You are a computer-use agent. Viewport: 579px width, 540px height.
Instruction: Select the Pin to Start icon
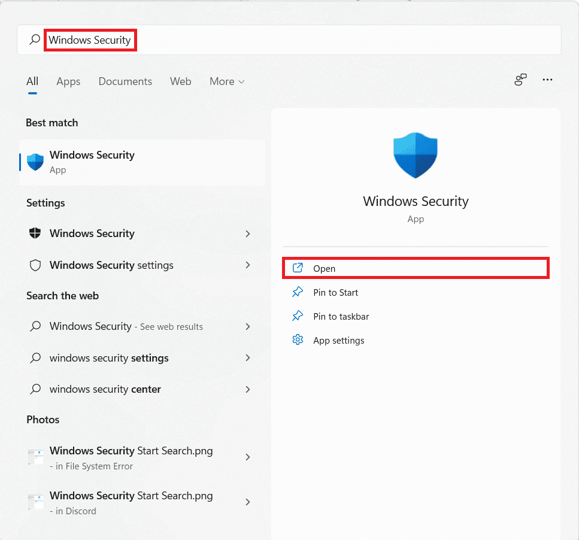298,292
